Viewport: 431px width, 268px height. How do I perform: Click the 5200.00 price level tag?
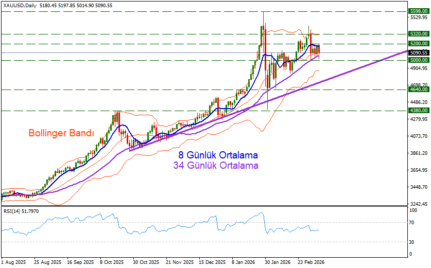click(x=419, y=44)
